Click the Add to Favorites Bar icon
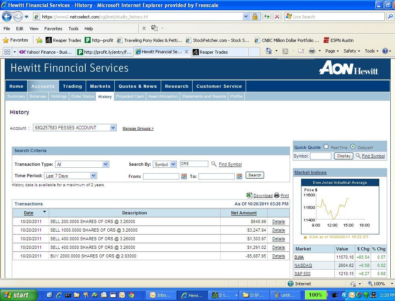Screen dimensions: 395x301 pyautogui.click(x=39, y=40)
